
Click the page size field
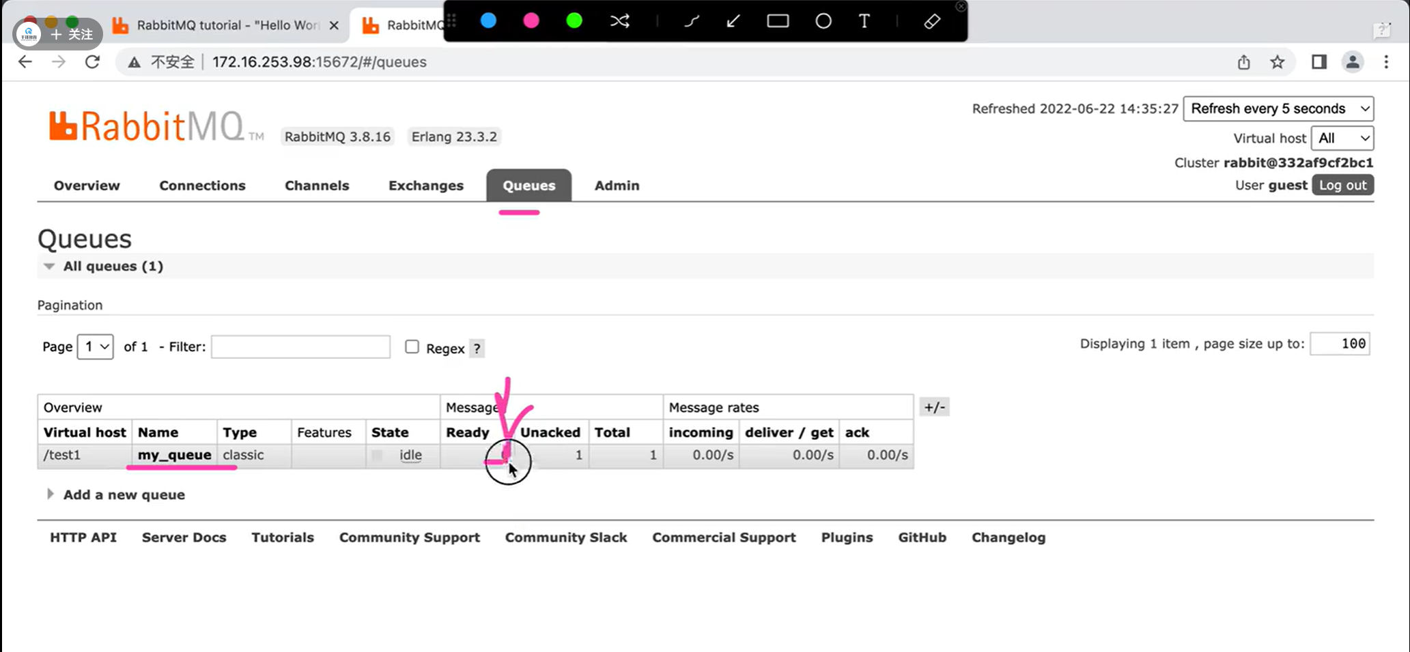(x=1340, y=344)
